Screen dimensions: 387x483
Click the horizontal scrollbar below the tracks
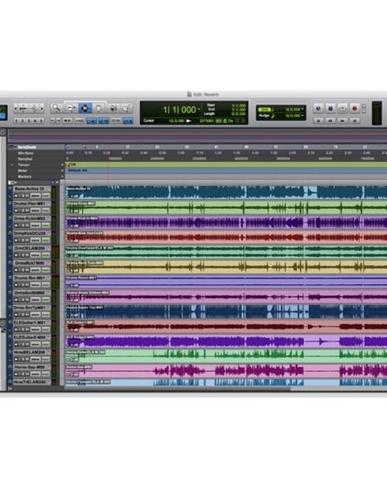pyautogui.click(x=178, y=389)
